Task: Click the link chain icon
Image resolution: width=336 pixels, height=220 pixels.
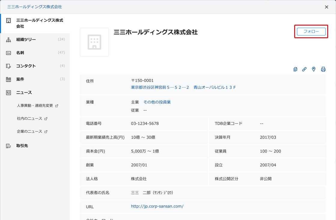Action: 304,69
